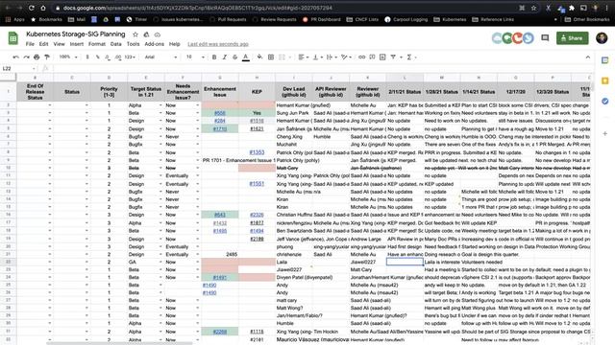Open the Data menu
This screenshot has height=345, width=615.
(115, 44)
